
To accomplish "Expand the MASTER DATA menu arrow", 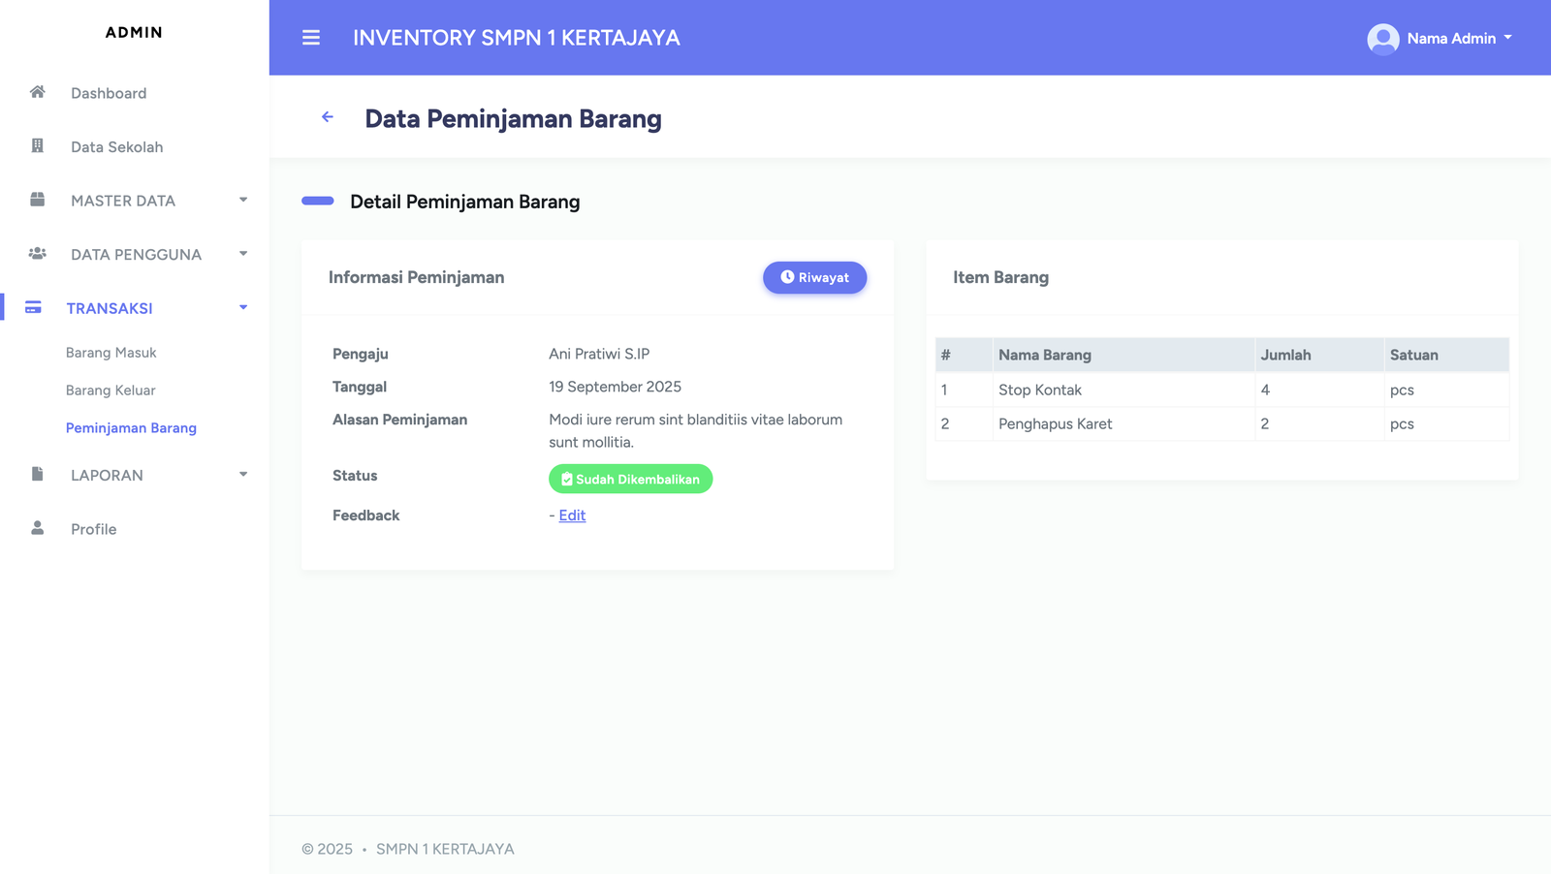I will click(243, 200).
